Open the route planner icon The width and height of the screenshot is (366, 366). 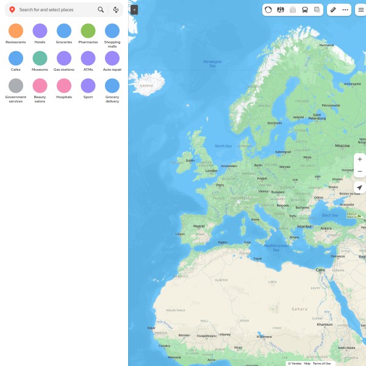(116, 10)
